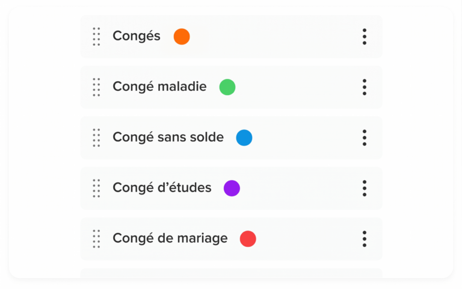Open the three-dot menu for Congé maladie
Image resolution: width=462 pixels, height=289 pixels.
365,87
